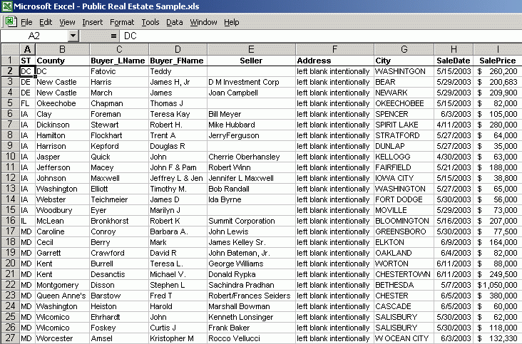Open the Name Box dropdown arrow
The image size is (522, 344).
(x=73, y=36)
